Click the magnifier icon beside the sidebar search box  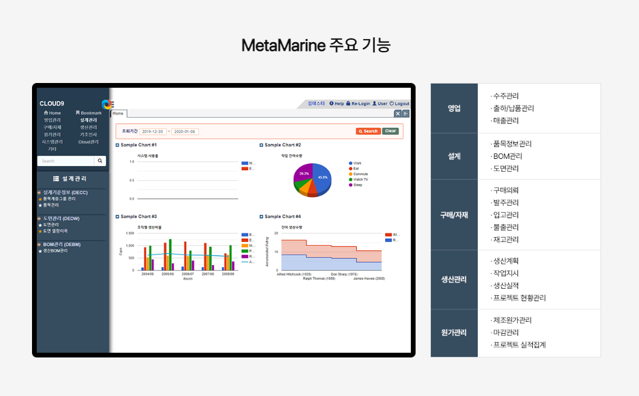pyautogui.click(x=100, y=161)
